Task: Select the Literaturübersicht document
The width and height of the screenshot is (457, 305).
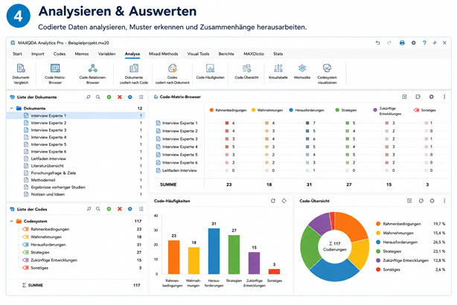Action: pyautogui.click(x=75, y=166)
